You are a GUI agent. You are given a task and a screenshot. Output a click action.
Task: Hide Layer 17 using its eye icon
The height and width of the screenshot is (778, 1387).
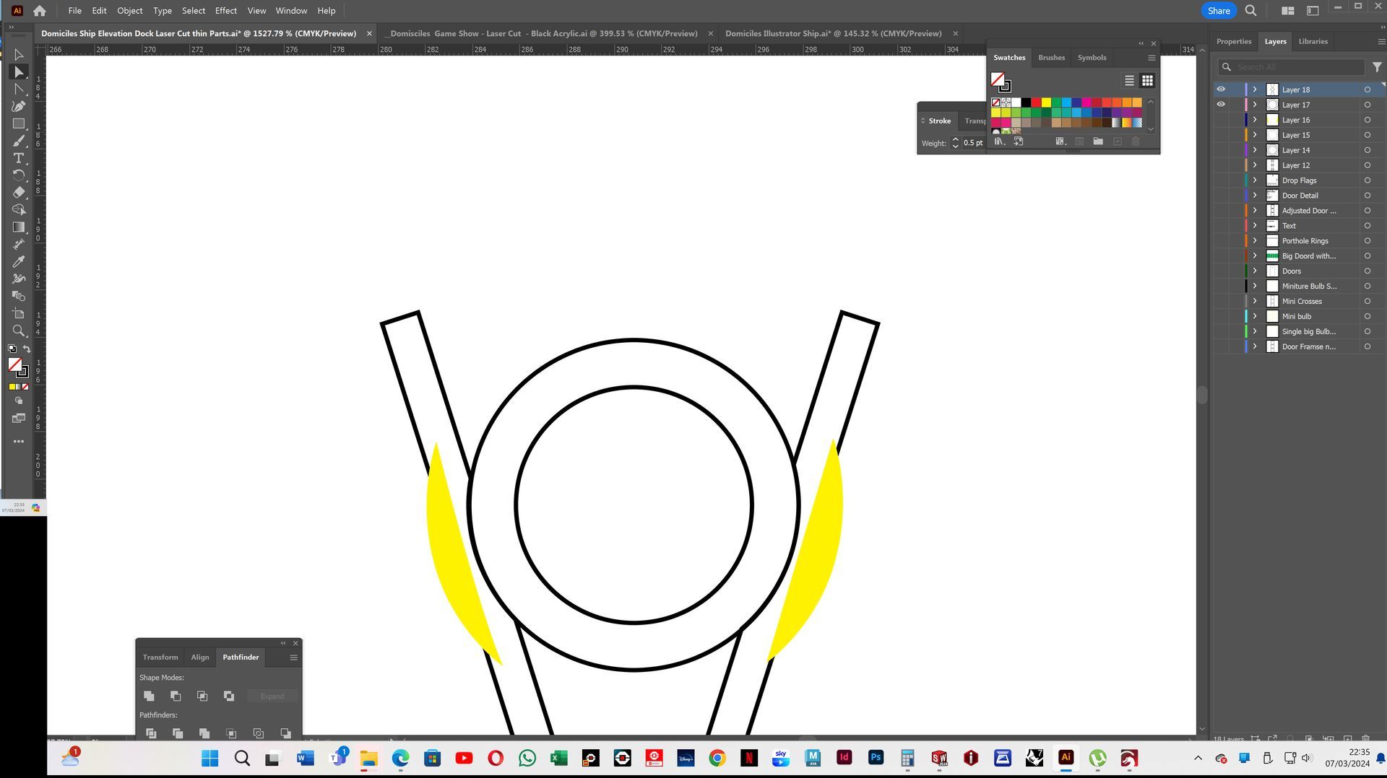1221,105
